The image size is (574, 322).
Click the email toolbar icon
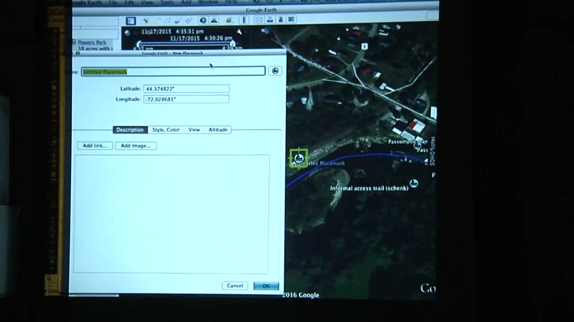pyautogui.click(x=259, y=20)
